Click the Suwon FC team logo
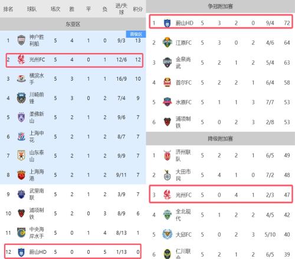This screenshot has height=259, width=295. (167, 102)
